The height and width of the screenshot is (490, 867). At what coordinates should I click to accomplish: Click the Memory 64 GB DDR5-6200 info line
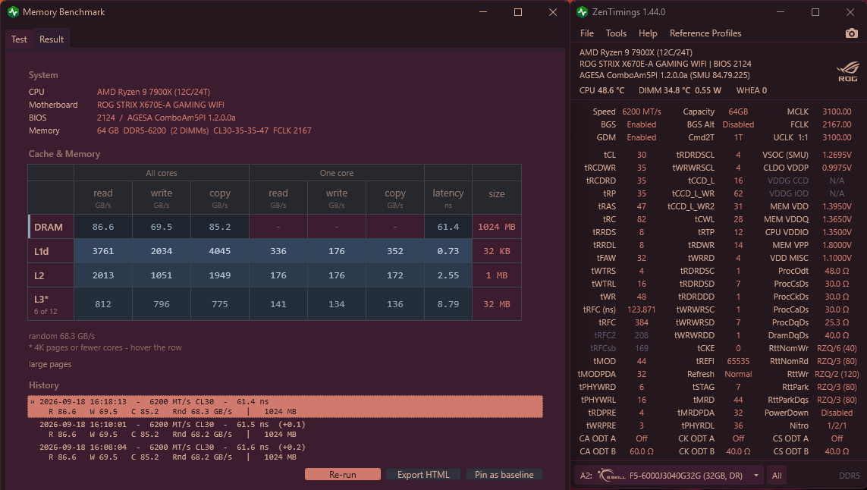click(x=204, y=130)
